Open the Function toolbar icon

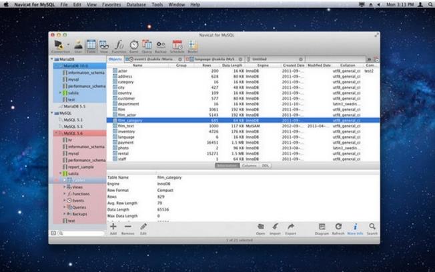(119, 45)
